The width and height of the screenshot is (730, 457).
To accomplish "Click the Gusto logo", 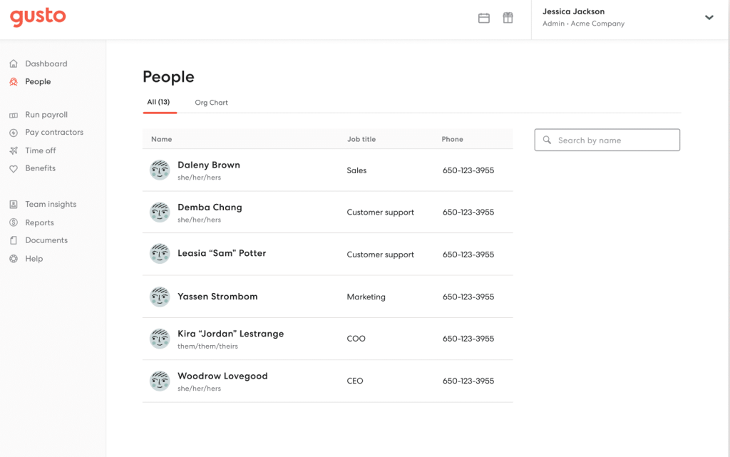I will [38, 17].
